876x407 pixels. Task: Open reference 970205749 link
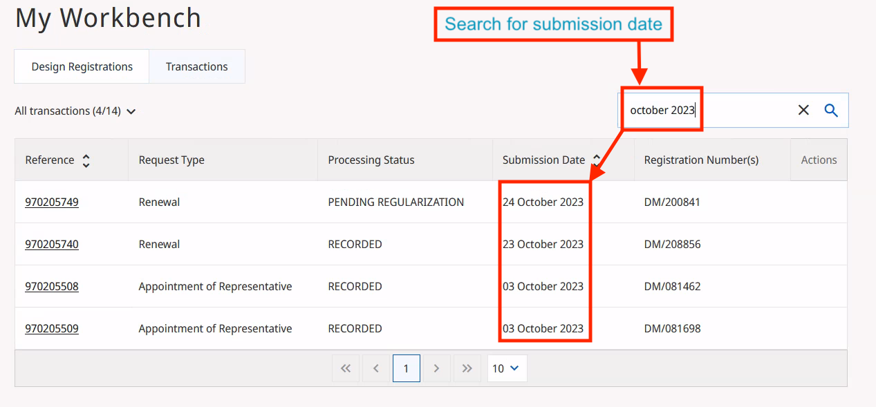(x=52, y=202)
